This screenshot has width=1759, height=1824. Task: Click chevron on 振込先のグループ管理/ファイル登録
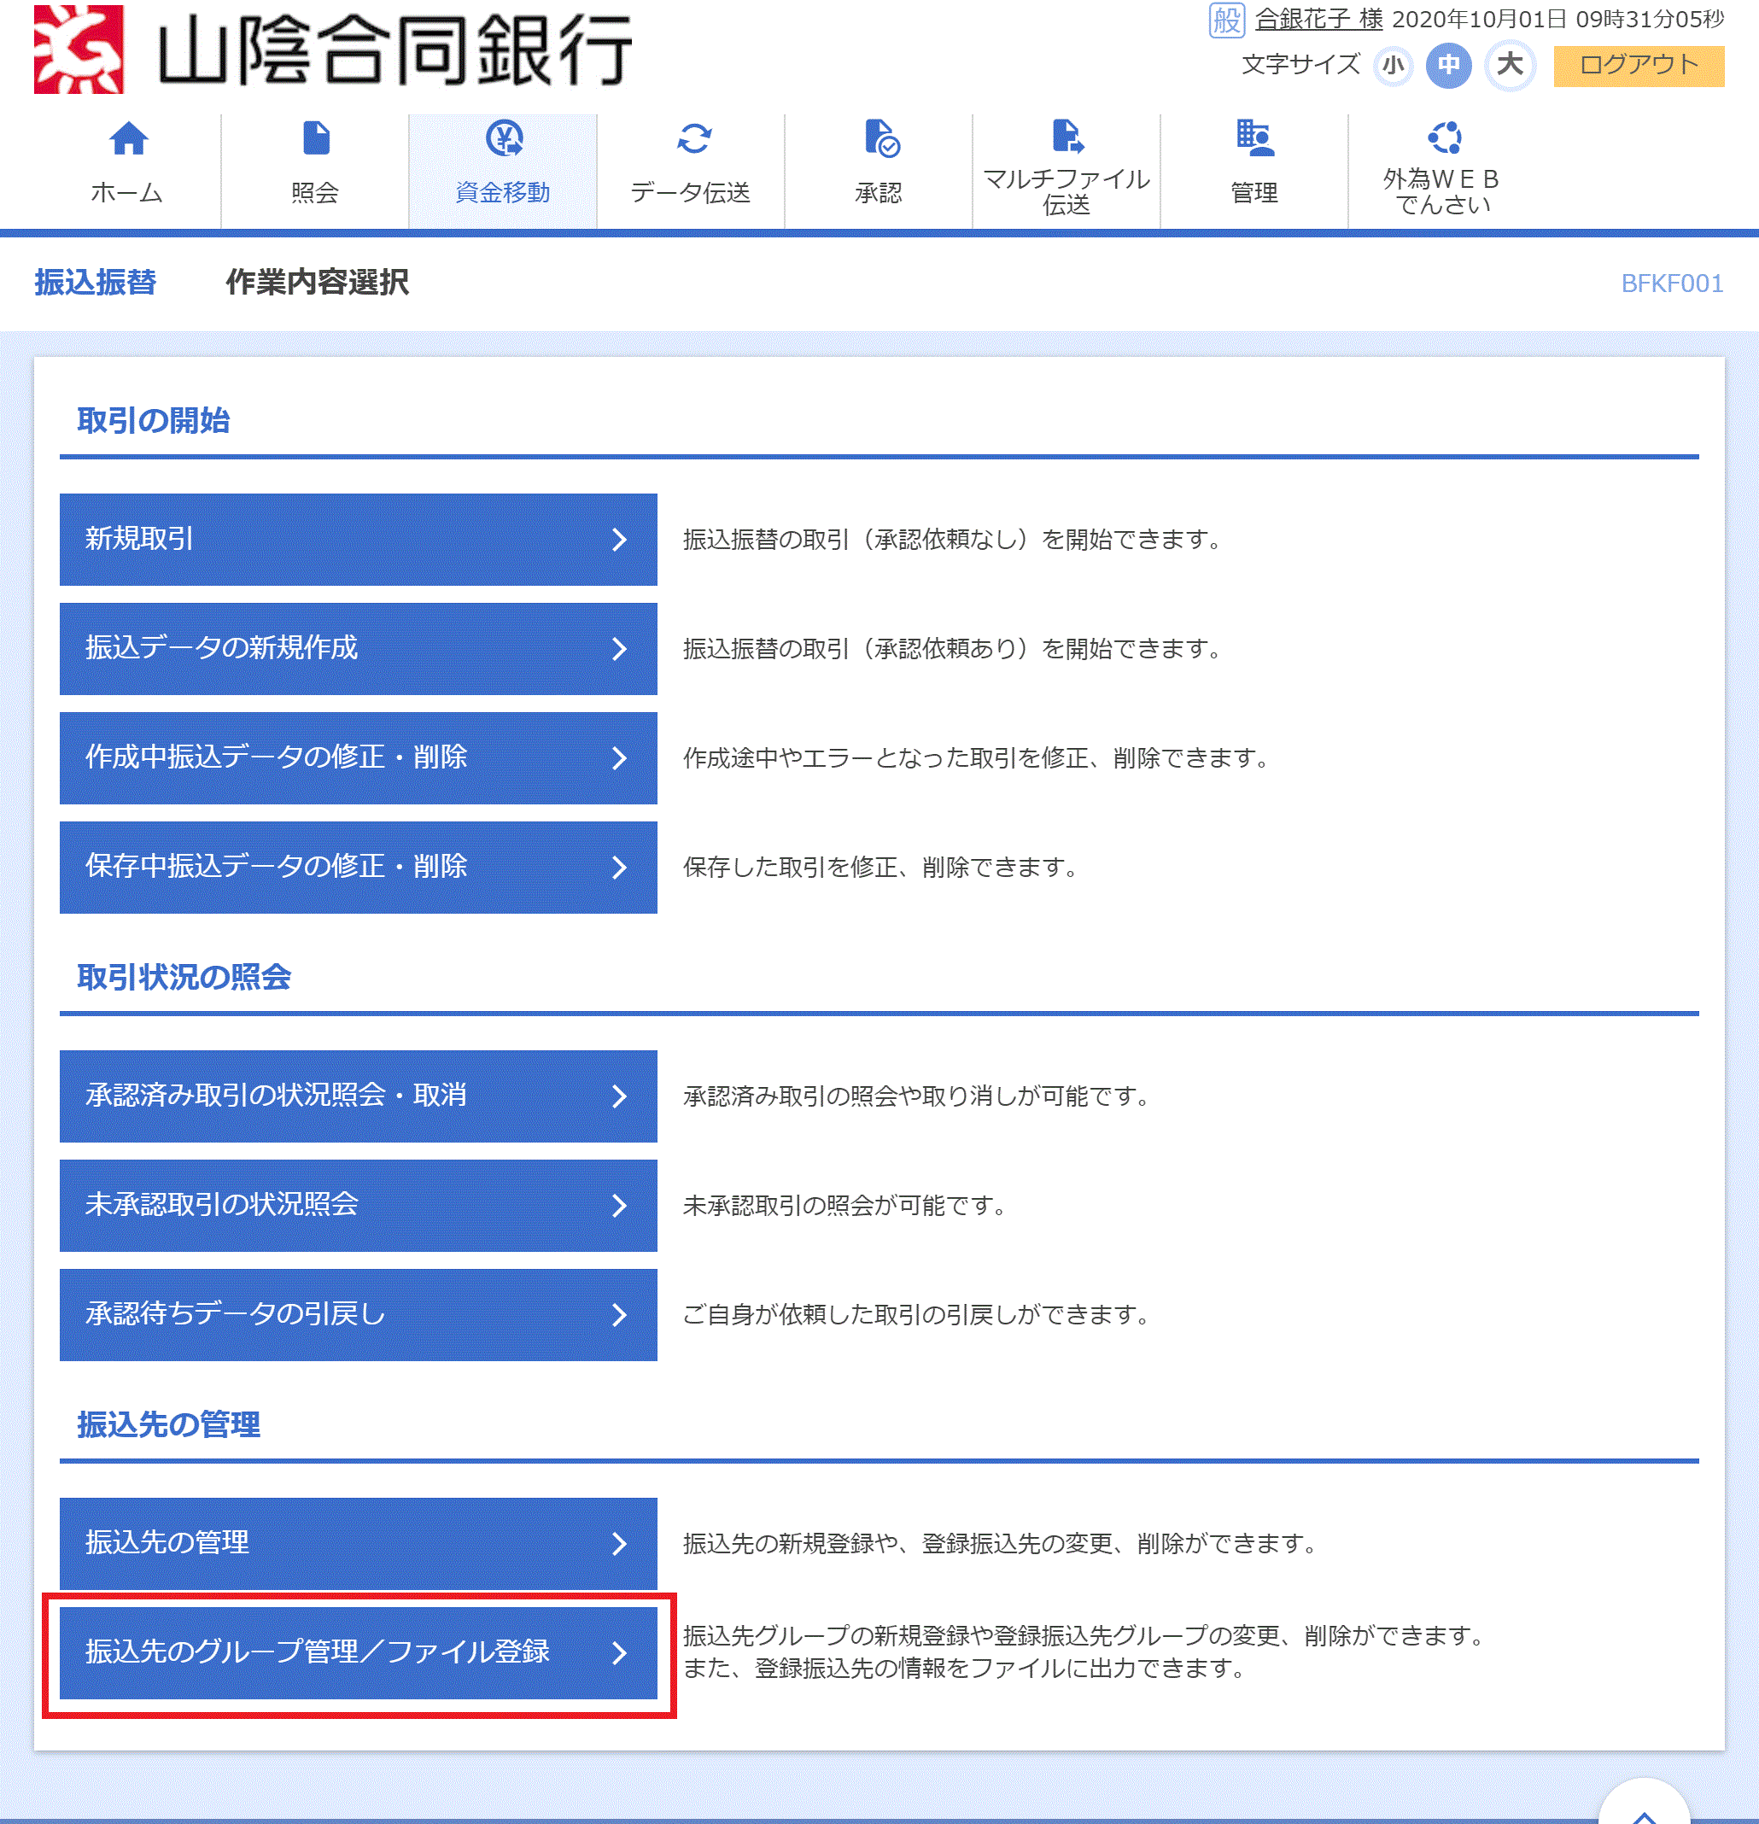(619, 1654)
